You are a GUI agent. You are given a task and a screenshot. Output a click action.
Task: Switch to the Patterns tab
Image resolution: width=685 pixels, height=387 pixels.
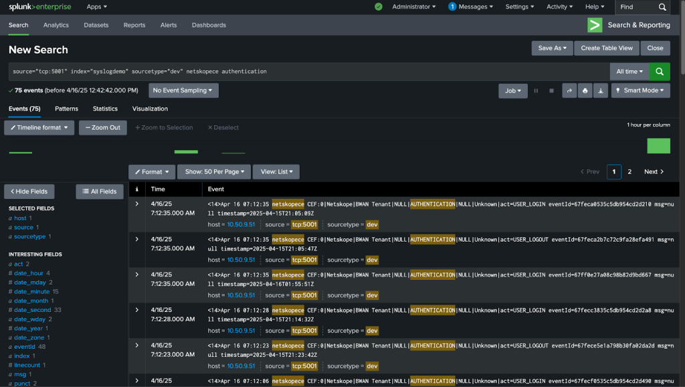[66, 108]
